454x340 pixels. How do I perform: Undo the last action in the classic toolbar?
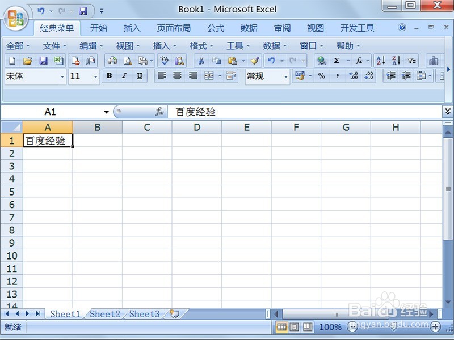[x=271, y=61]
